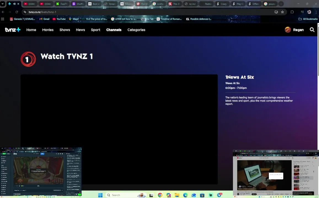Viewport: 319px width, 198px height.
Task: Open the Genesis 7 | KJVAAE bookmark
Action: tap(22, 19)
